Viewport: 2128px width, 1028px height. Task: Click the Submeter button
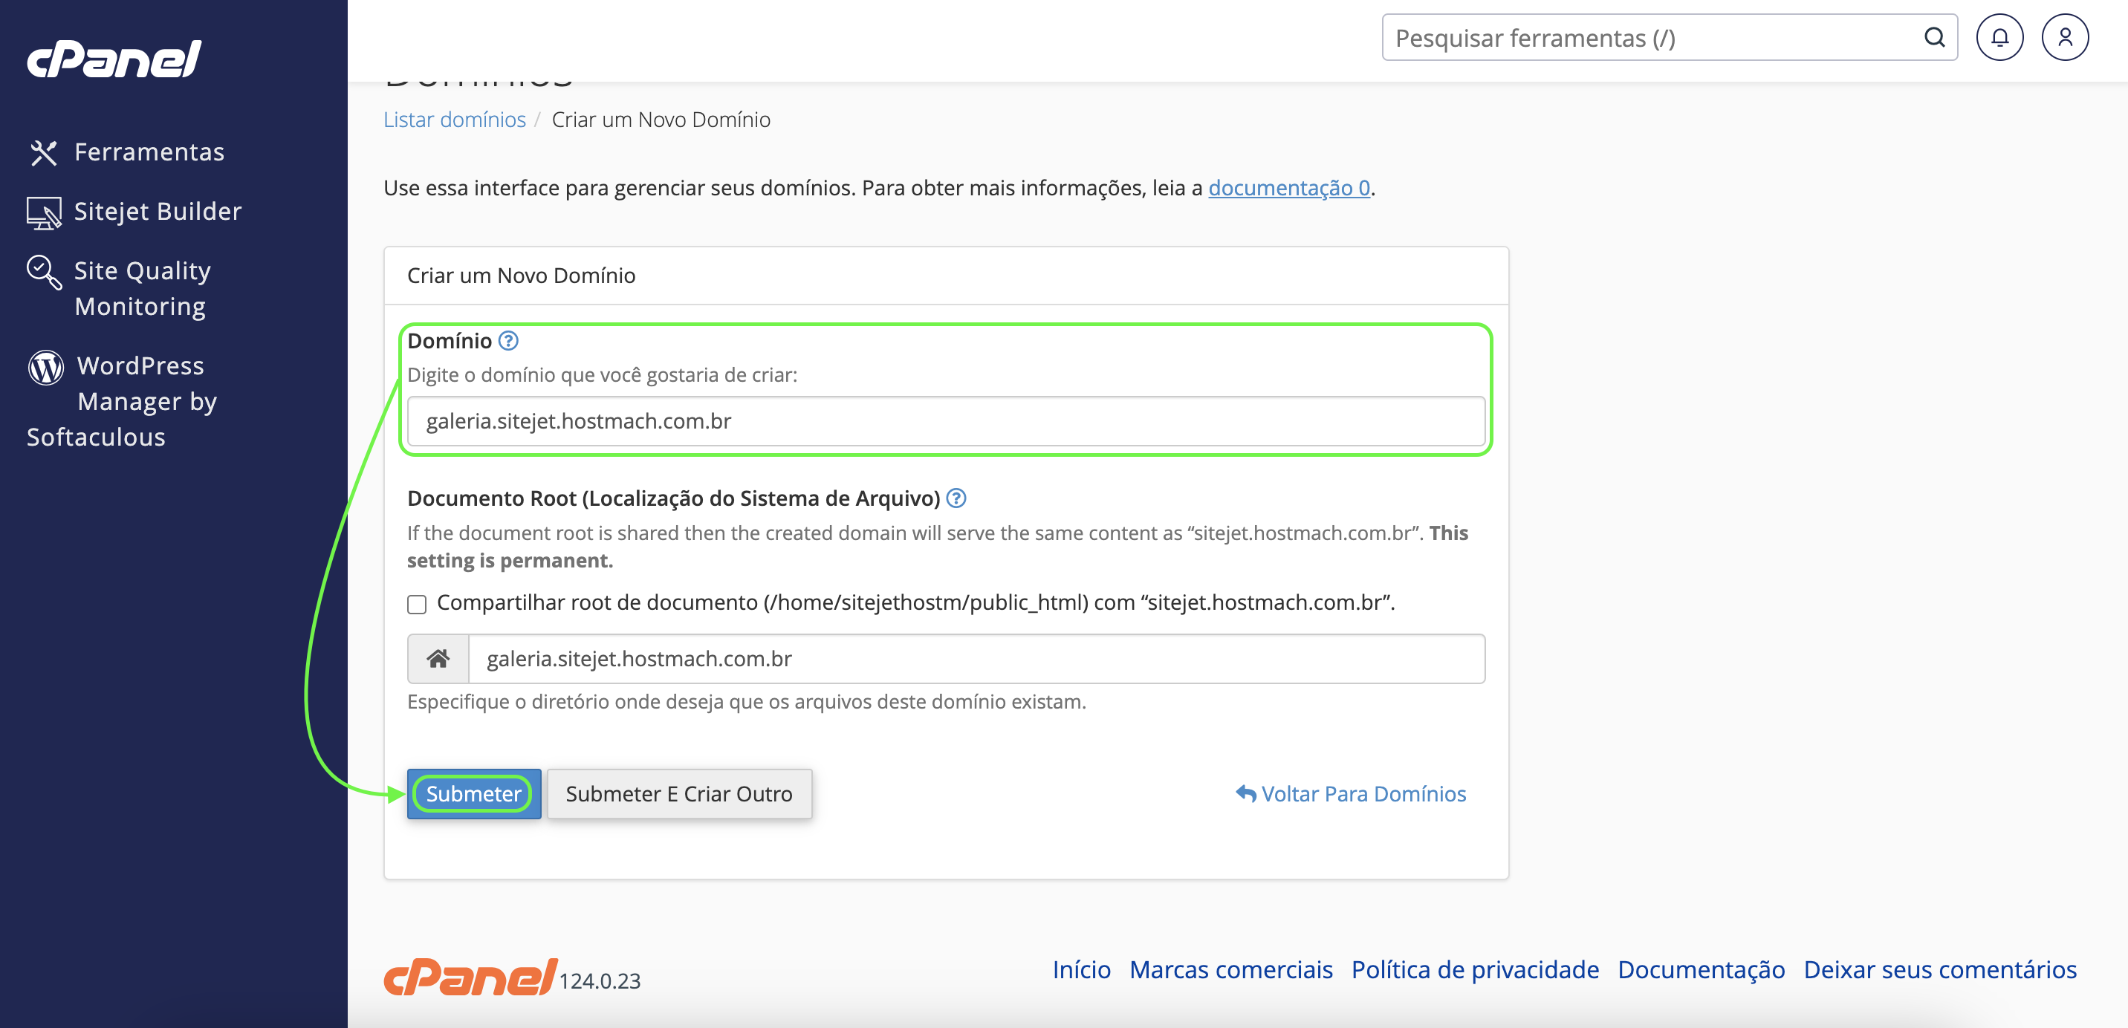point(473,794)
